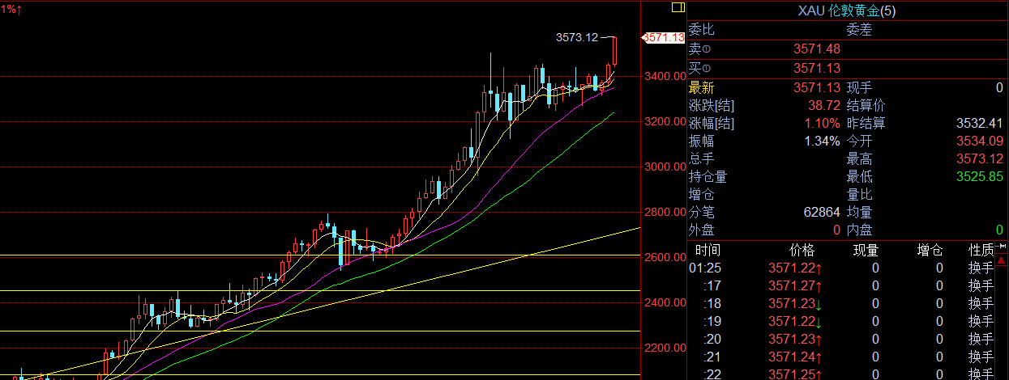Viewport: 1009px width, 380px height.
Task: Click the yellow rectangle window-layout icon
Action: (x=678, y=8)
